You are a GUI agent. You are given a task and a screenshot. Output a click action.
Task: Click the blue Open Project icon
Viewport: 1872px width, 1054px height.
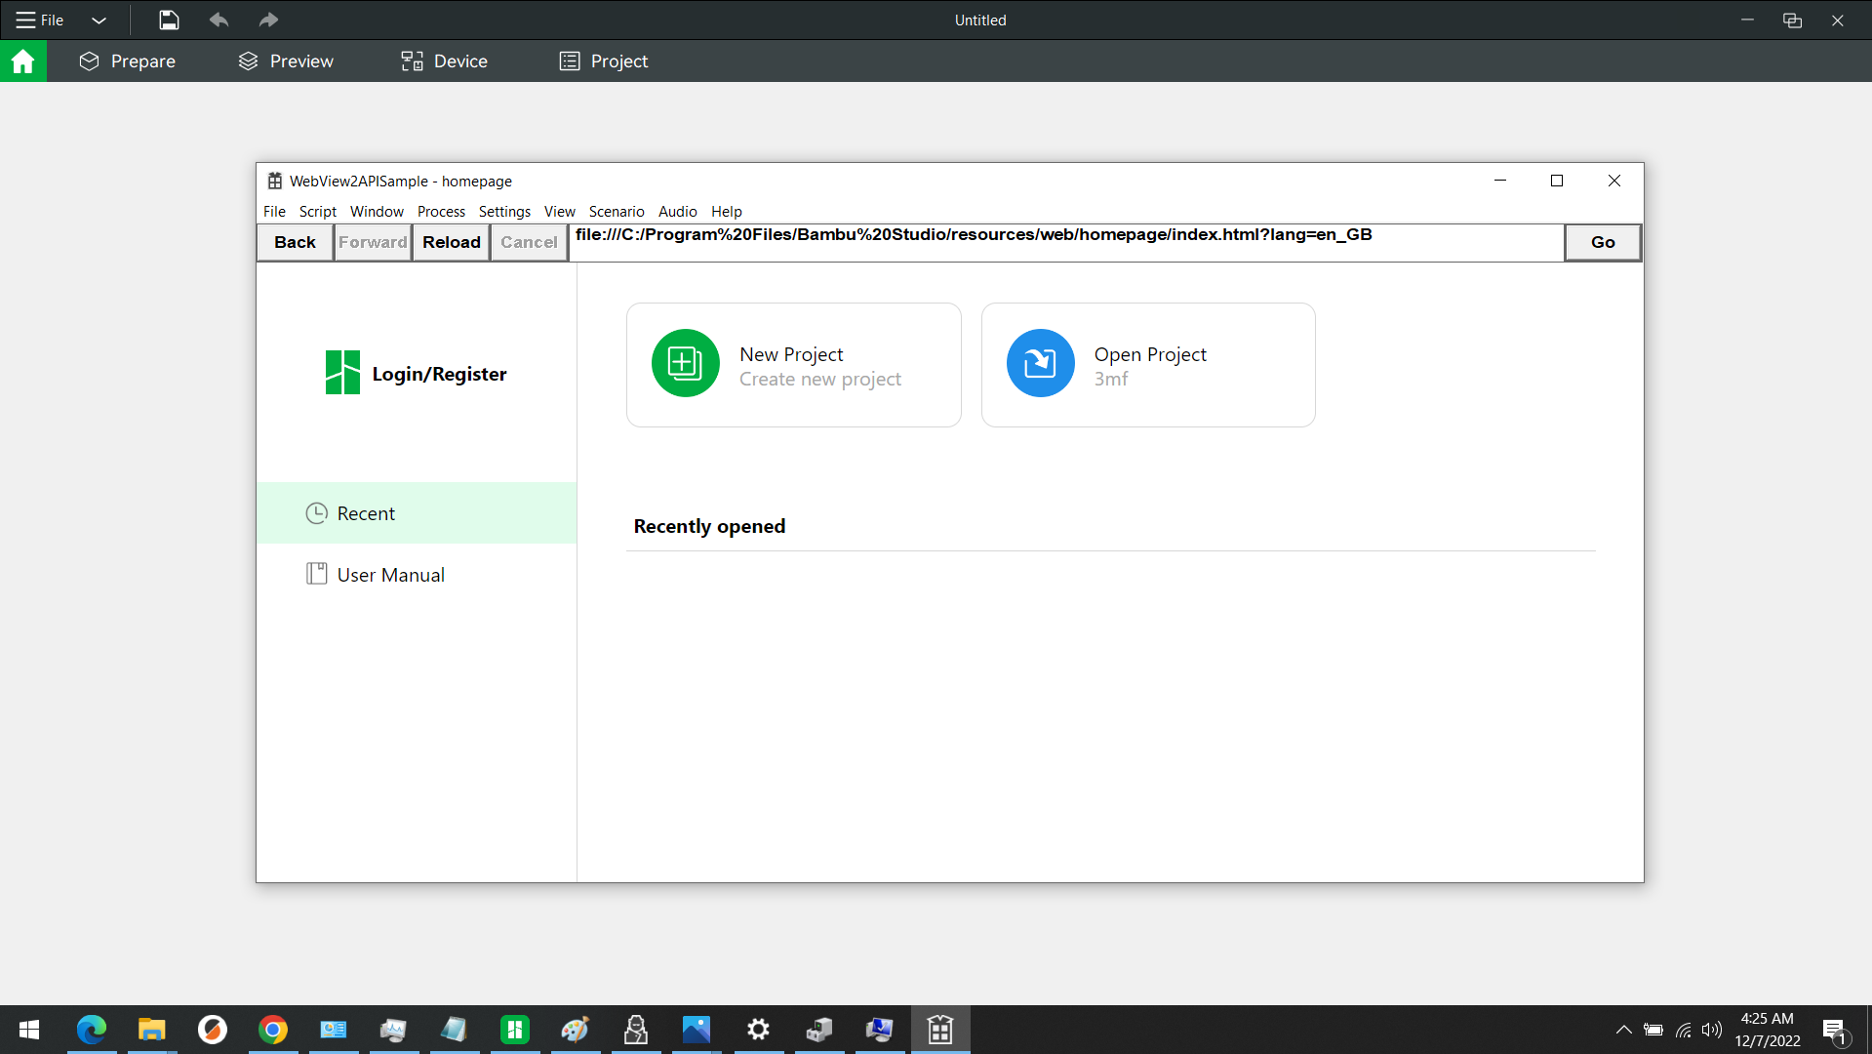point(1040,363)
